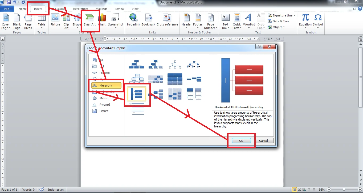Open the Cover Page dropdown
Screen dimensions: 363x193
6,22
